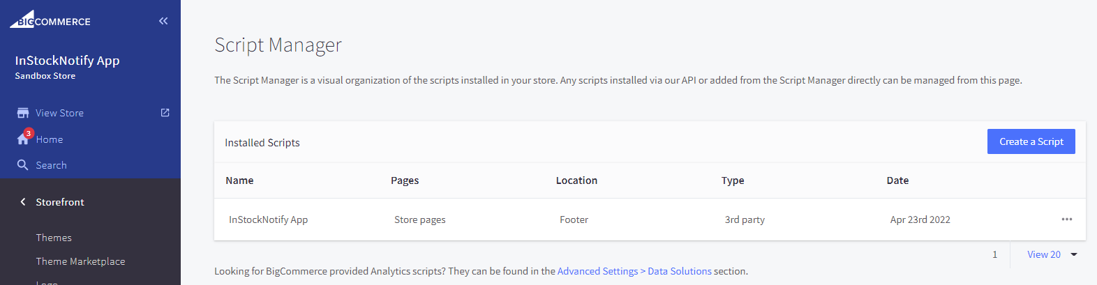Select the Storefront section heading
Viewport: 1097px width, 285px height.
click(60, 202)
